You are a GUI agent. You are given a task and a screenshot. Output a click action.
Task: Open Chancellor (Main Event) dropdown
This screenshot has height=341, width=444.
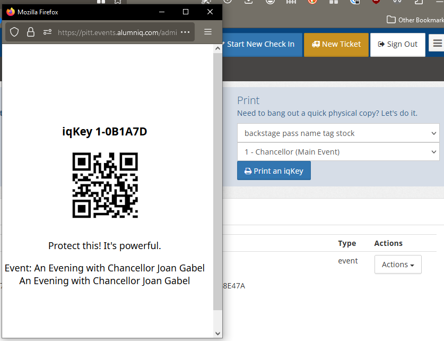(x=338, y=152)
